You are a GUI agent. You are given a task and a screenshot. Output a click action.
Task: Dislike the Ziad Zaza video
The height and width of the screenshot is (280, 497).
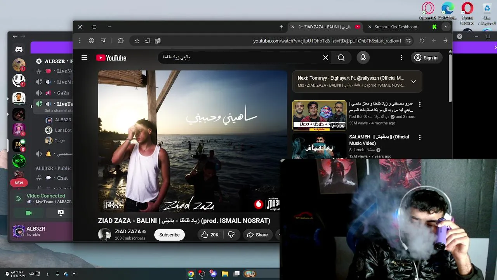[x=231, y=234]
